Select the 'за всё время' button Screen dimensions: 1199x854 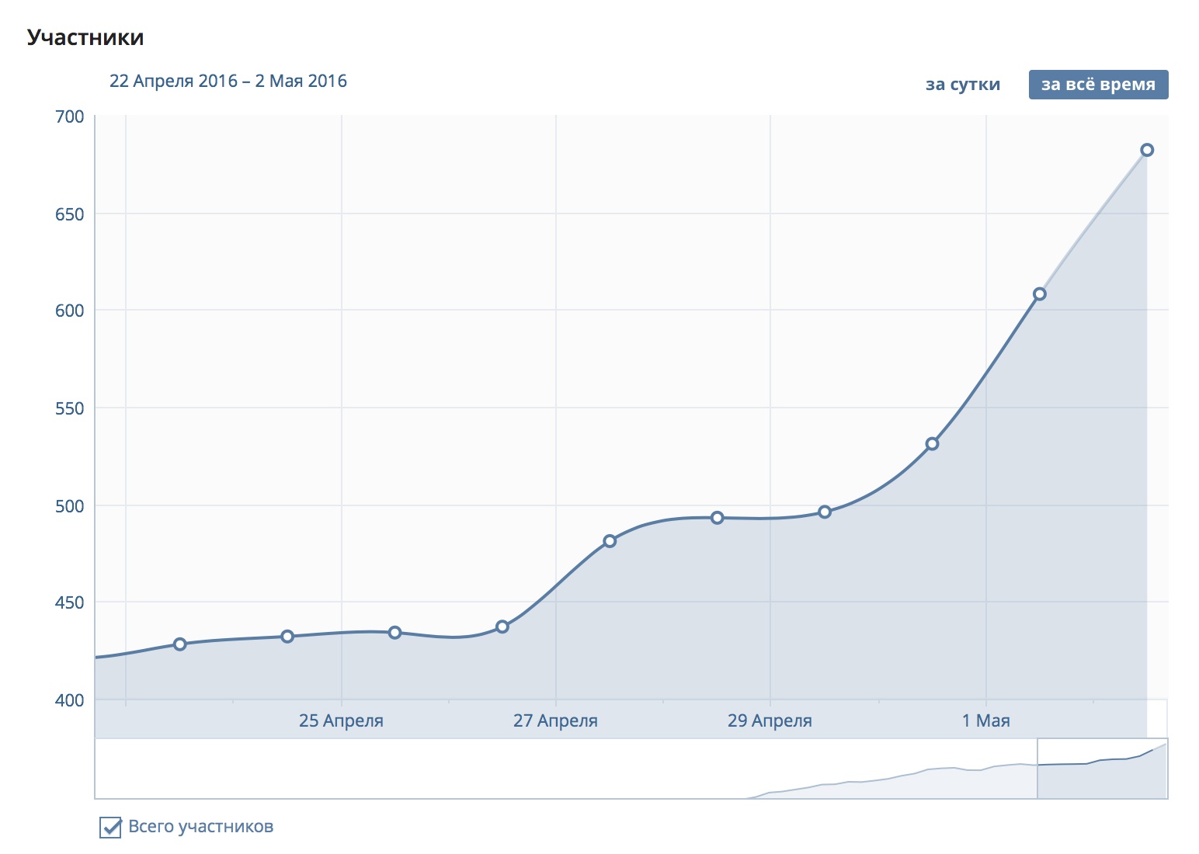(1098, 85)
